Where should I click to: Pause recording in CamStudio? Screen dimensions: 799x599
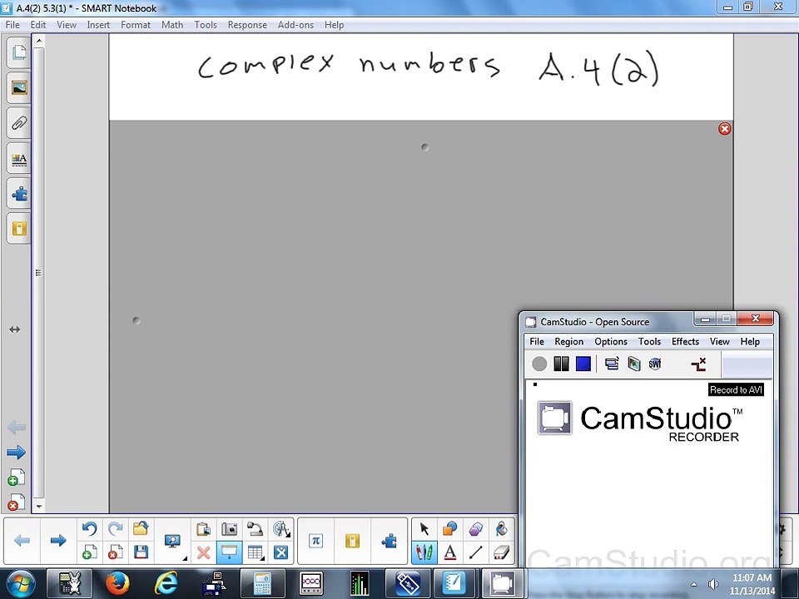pos(561,364)
